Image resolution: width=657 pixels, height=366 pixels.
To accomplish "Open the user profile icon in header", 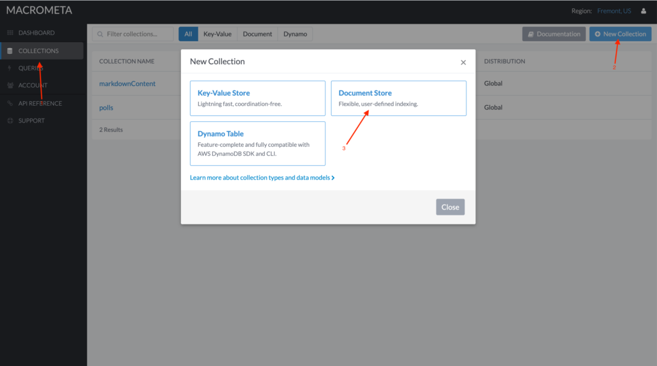I will tap(644, 11).
